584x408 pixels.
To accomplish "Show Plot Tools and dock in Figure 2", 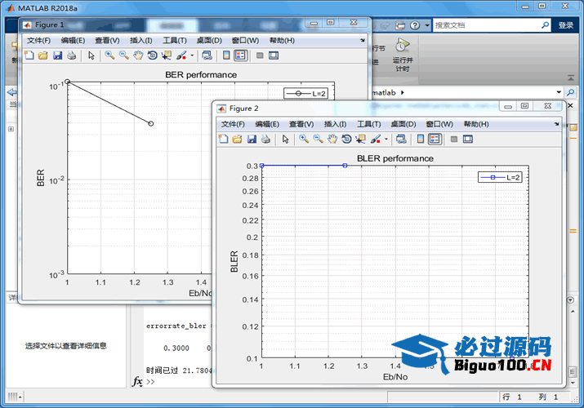I will (468, 140).
